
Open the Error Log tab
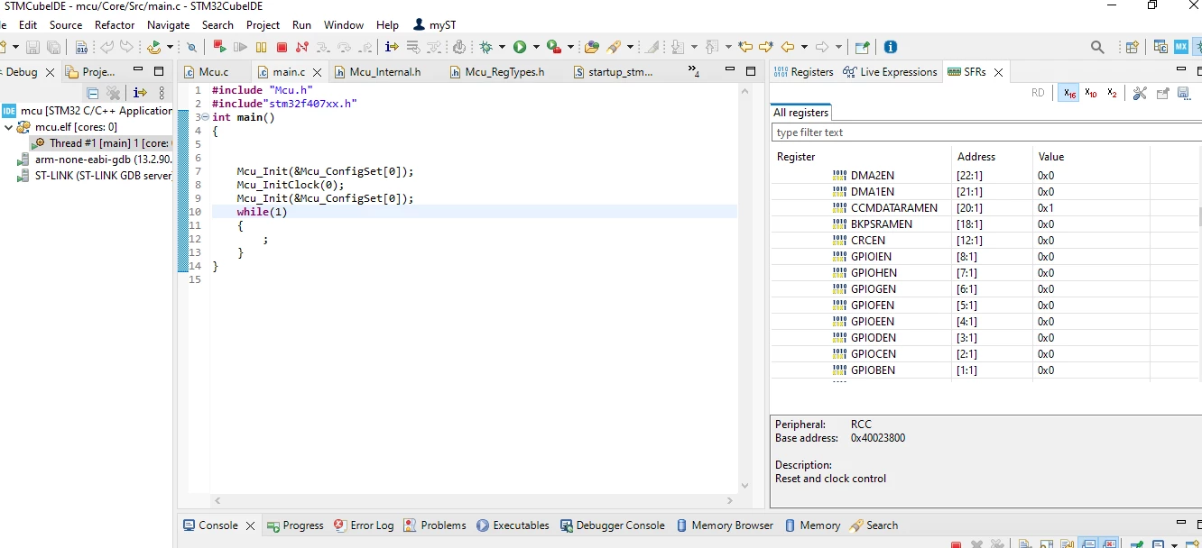(x=364, y=525)
